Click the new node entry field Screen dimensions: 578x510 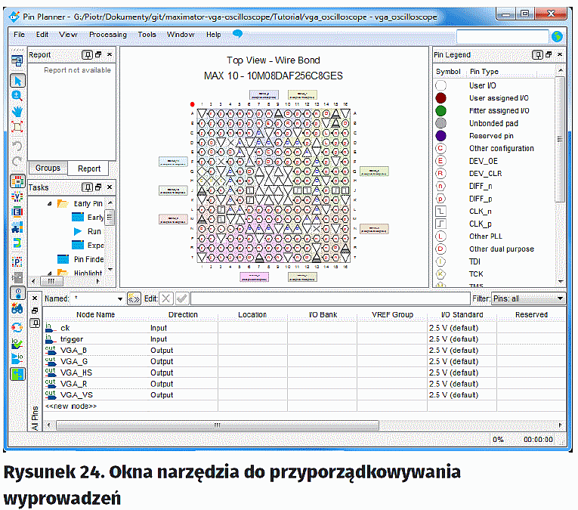[x=72, y=406]
